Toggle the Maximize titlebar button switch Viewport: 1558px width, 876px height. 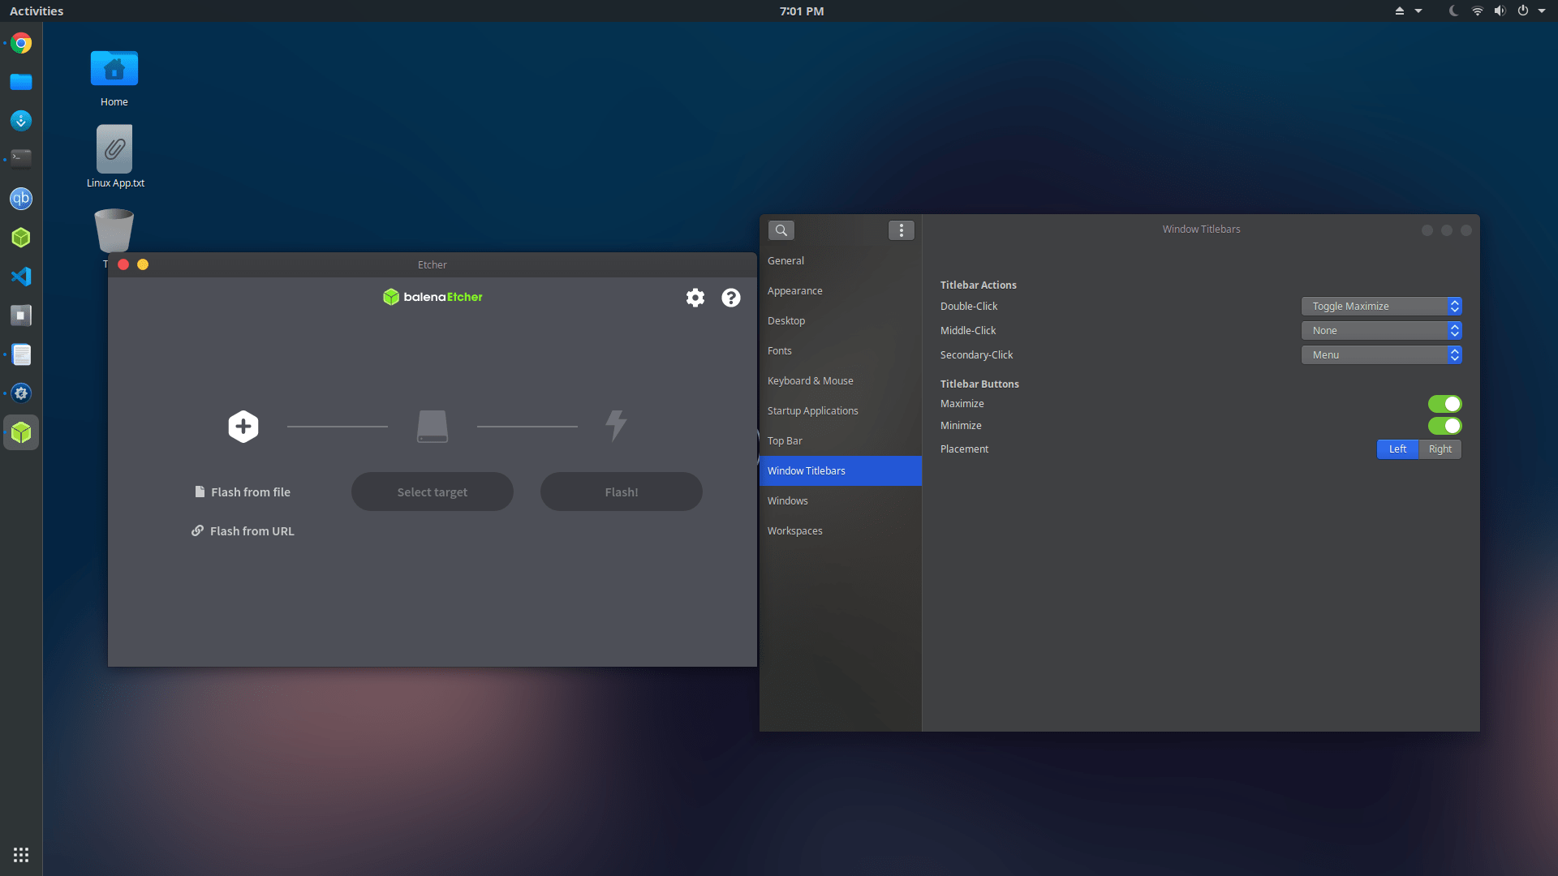coord(1444,404)
